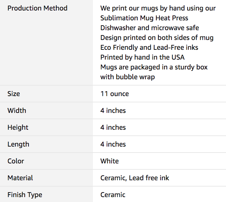Click the Width 4 inches value
This screenshot has width=226, height=202.
pyautogui.click(x=113, y=110)
